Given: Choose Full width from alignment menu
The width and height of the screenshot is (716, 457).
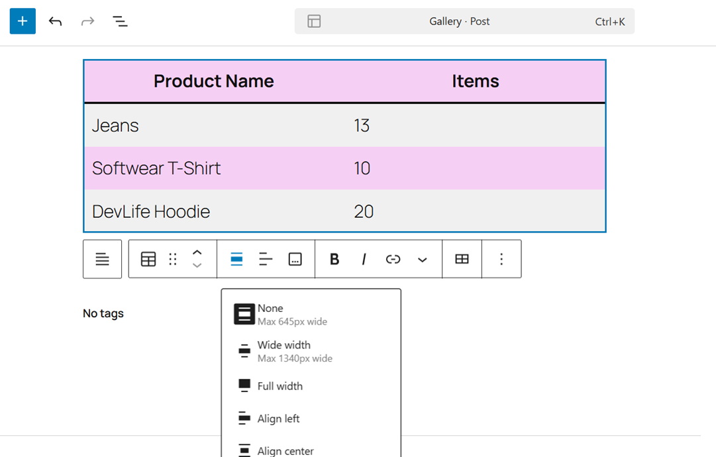Looking at the screenshot, I should coord(280,386).
